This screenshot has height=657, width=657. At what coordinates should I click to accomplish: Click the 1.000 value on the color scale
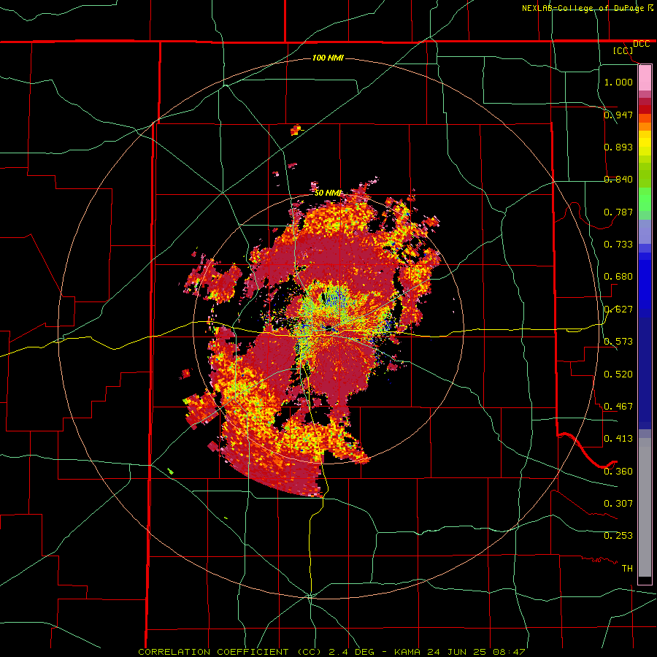pos(618,82)
